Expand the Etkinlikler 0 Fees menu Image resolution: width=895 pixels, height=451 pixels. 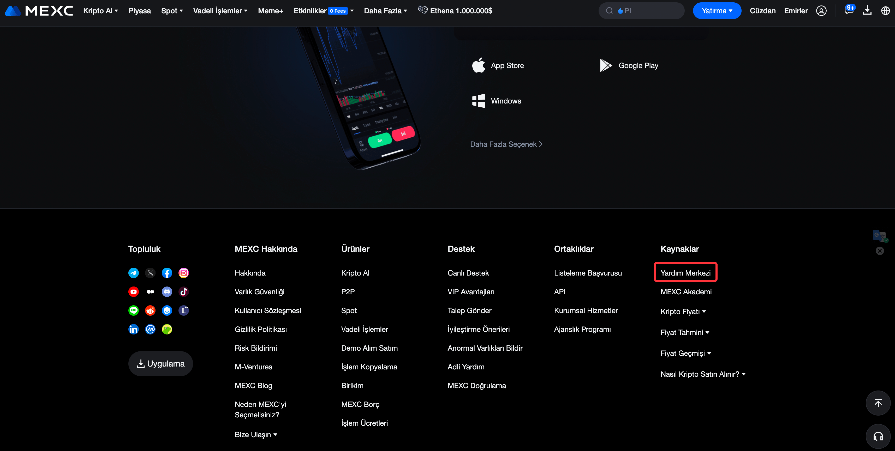point(324,11)
